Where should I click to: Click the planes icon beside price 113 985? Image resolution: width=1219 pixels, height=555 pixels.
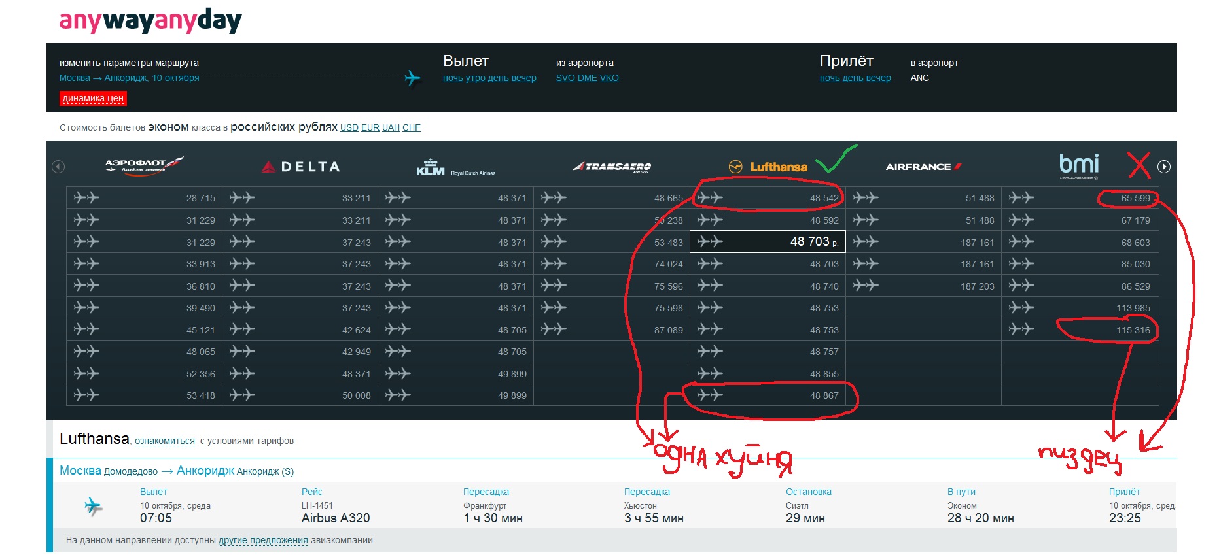click(x=1021, y=307)
